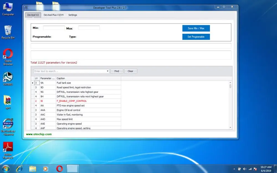
Task: Click the search text box
Action: (x=70, y=71)
